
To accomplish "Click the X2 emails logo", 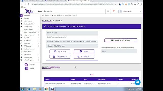I will [x=29, y=11].
